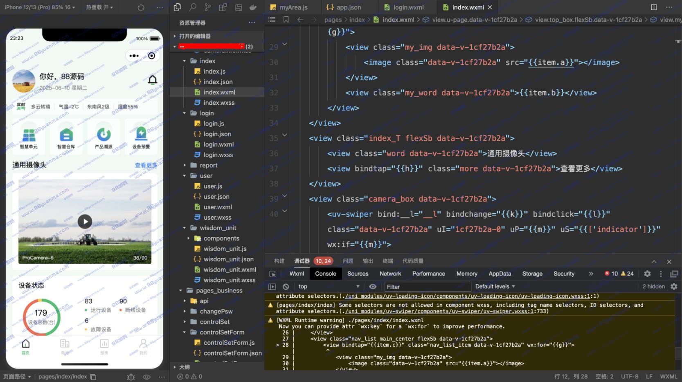
Task: Click the fold arrow at line 35
Action: pyautogui.click(x=285, y=135)
